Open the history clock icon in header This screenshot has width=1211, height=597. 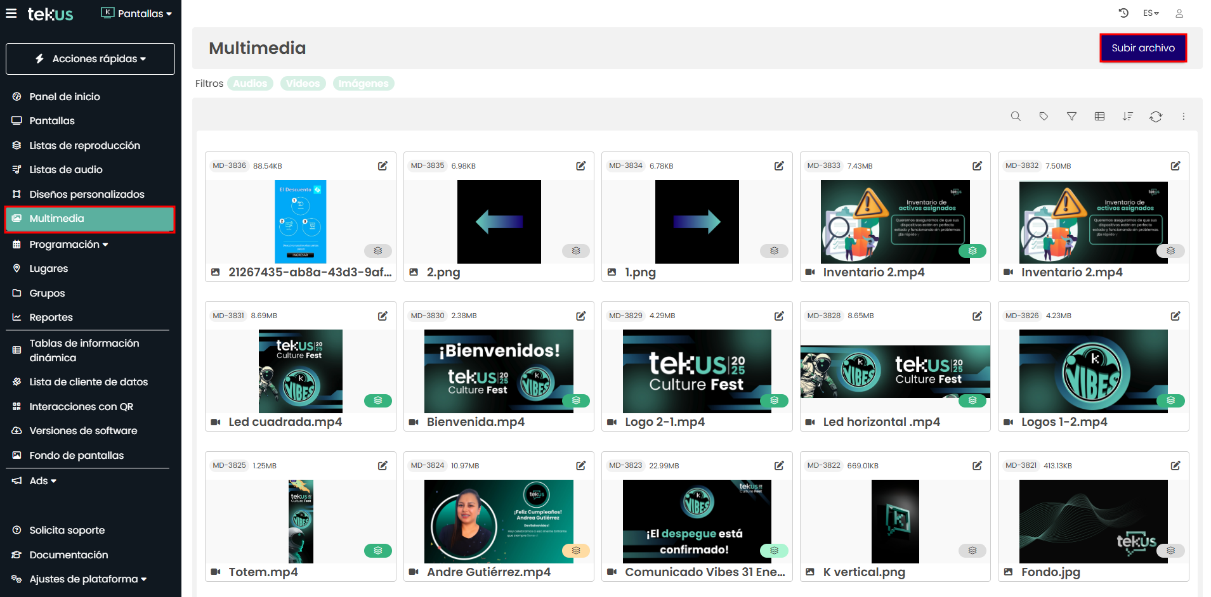tap(1123, 13)
